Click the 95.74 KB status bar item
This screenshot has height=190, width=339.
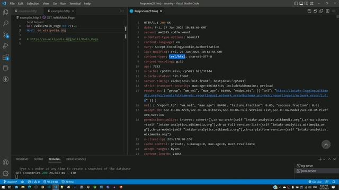click(x=51, y=182)
